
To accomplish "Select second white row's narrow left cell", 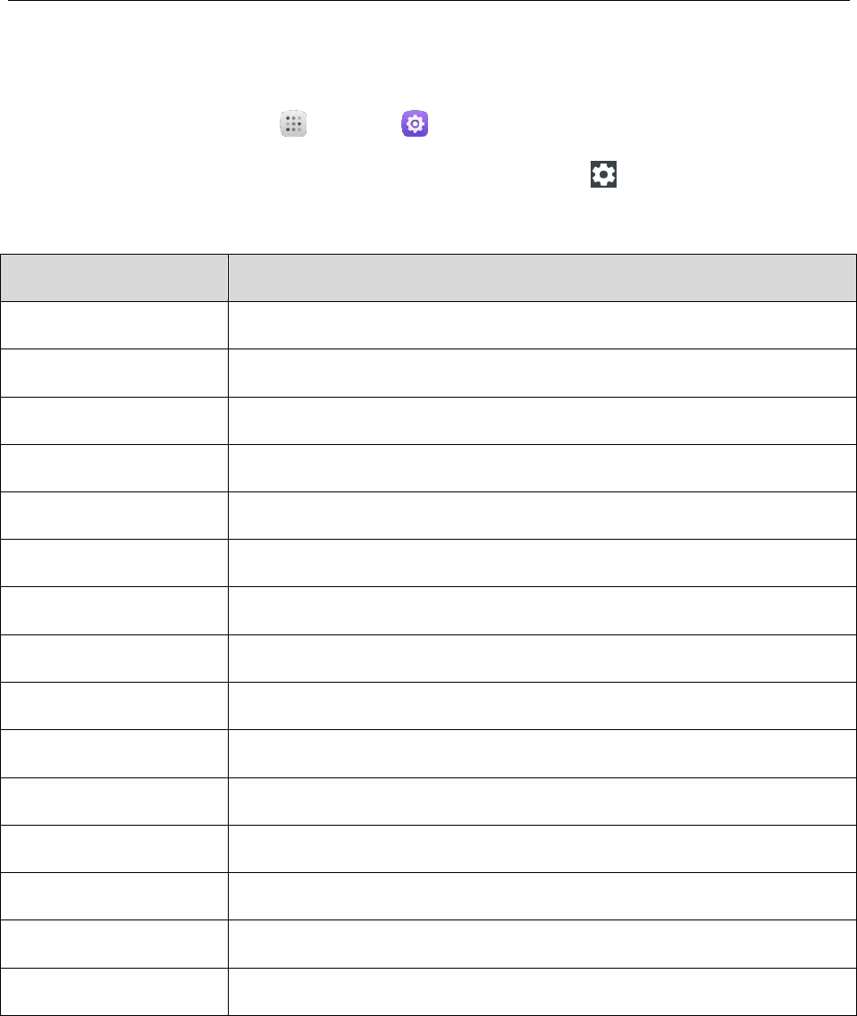I will click(x=114, y=374).
